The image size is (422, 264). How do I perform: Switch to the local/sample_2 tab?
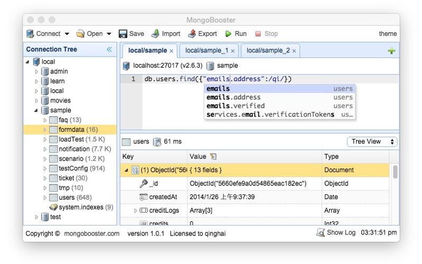pyautogui.click(x=268, y=51)
